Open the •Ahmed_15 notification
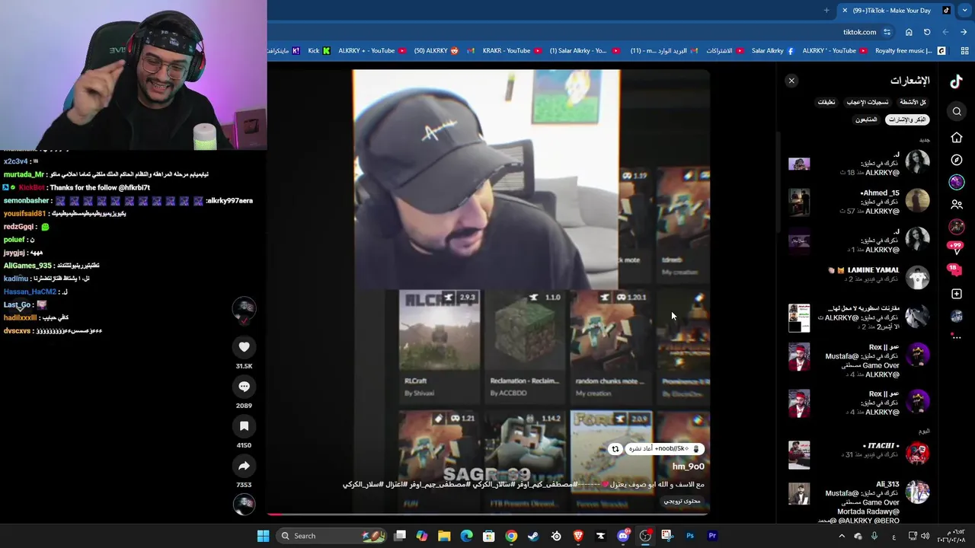 [858, 202]
